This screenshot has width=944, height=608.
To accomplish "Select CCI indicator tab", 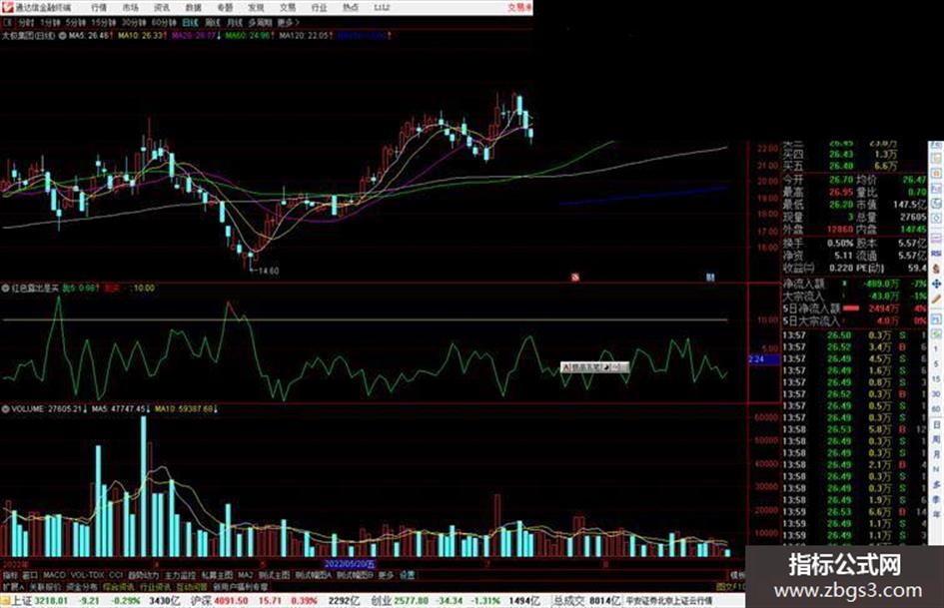I will pyautogui.click(x=116, y=575).
